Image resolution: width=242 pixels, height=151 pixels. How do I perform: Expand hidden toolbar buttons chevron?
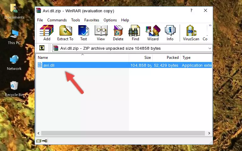[210, 25]
